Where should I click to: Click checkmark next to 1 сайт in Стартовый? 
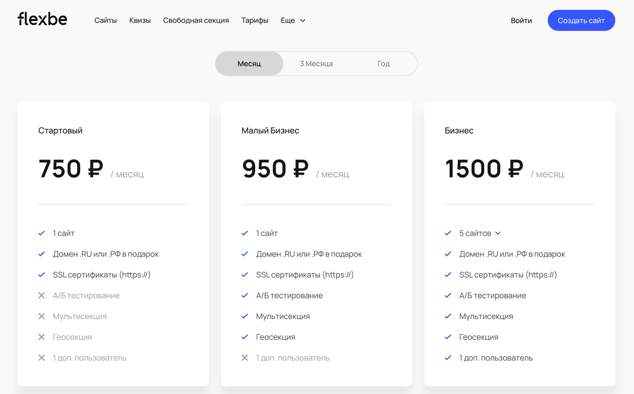[x=41, y=233]
